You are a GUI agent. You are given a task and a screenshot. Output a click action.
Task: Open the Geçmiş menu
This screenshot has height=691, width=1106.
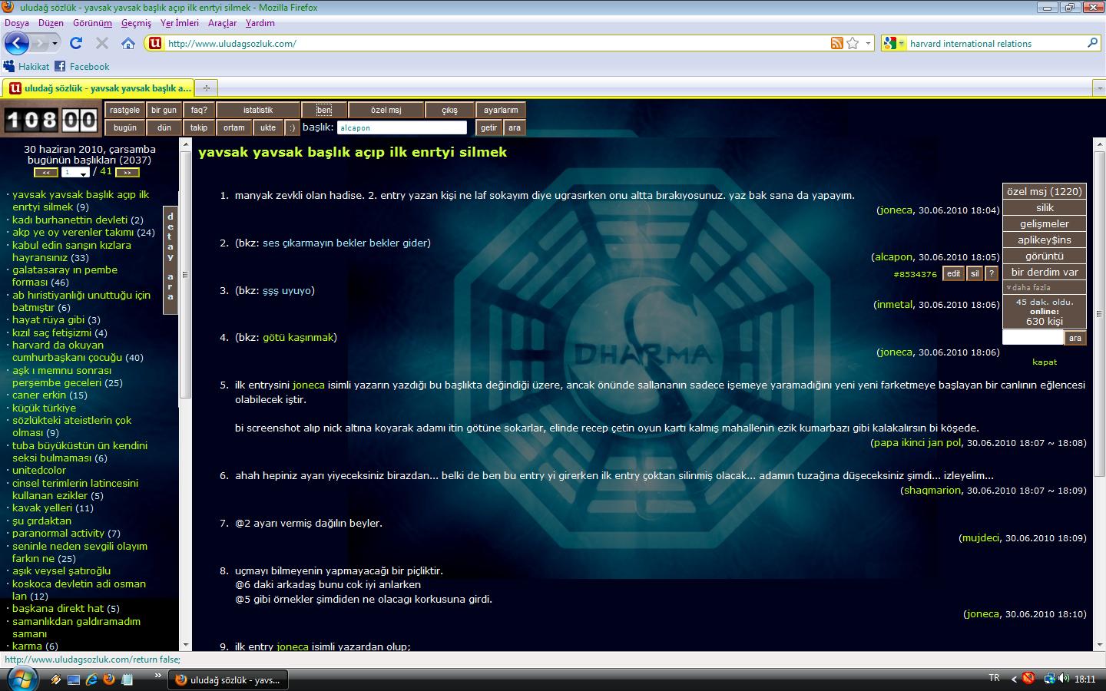pyautogui.click(x=136, y=23)
